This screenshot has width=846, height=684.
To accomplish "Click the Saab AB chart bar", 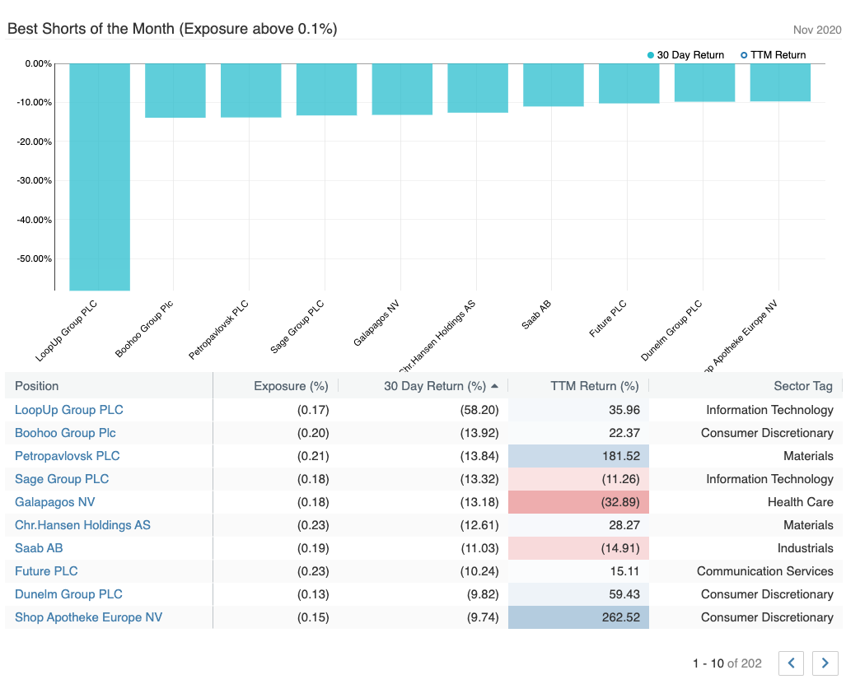I will [x=554, y=85].
